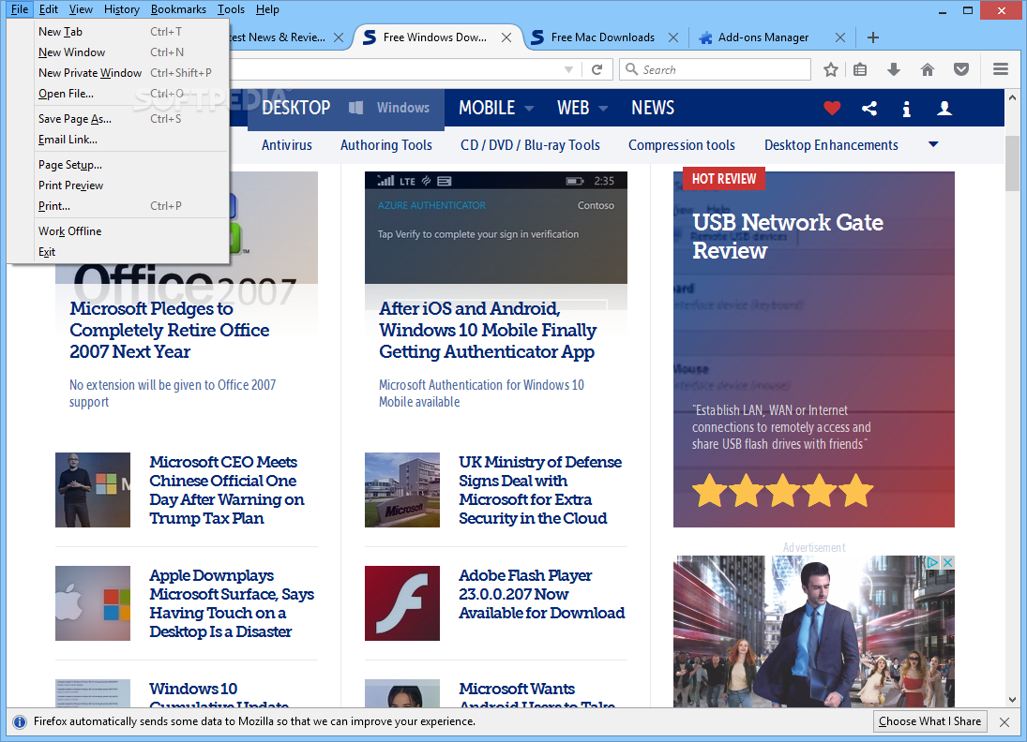Open the Bookmarks menu
The width and height of the screenshot is (1027, 742).
[178, 9]
